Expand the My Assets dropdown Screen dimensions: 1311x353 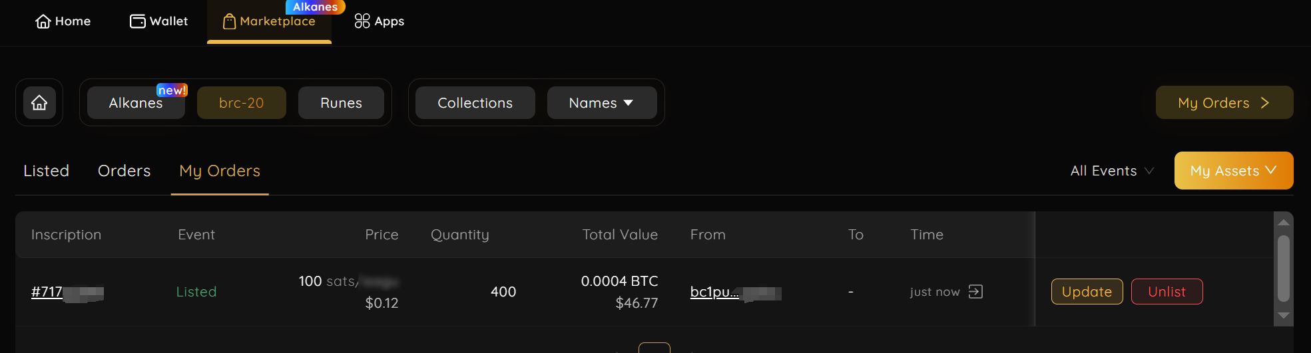click(x=1233, y=171)
